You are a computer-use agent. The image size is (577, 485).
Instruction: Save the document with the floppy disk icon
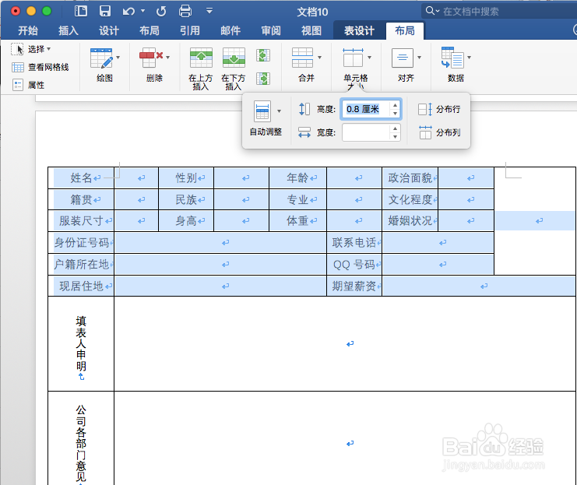(x=105, y=11)
